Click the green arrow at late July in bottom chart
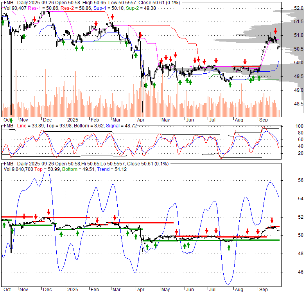This screenshot has width=305, height=292. (229, 248)
